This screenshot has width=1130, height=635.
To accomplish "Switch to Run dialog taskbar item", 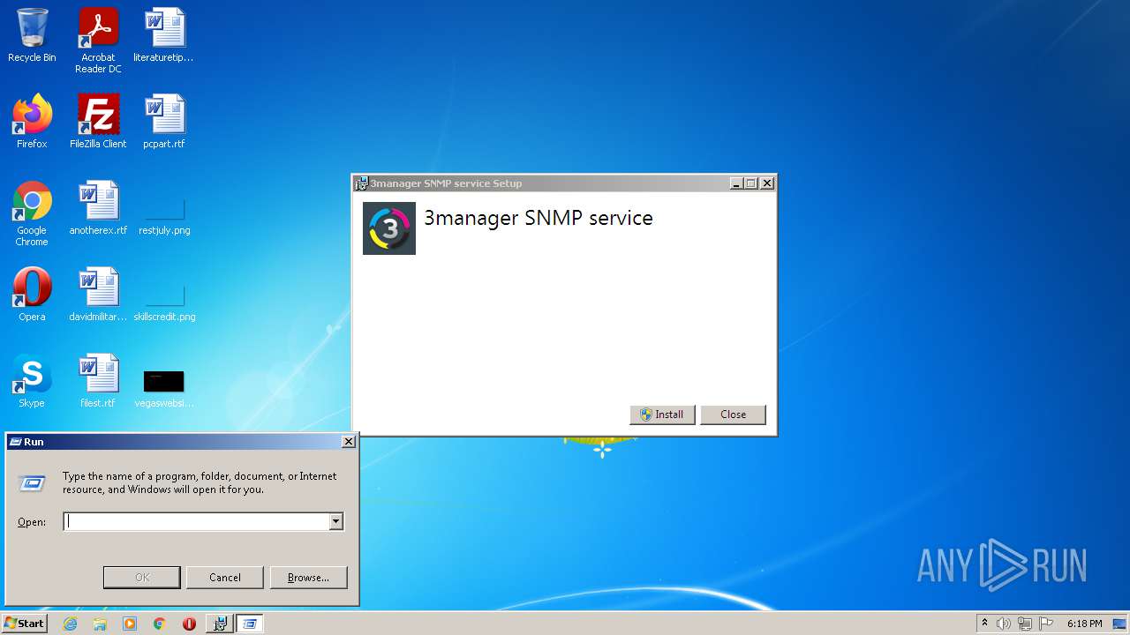I will click(250, 624).
